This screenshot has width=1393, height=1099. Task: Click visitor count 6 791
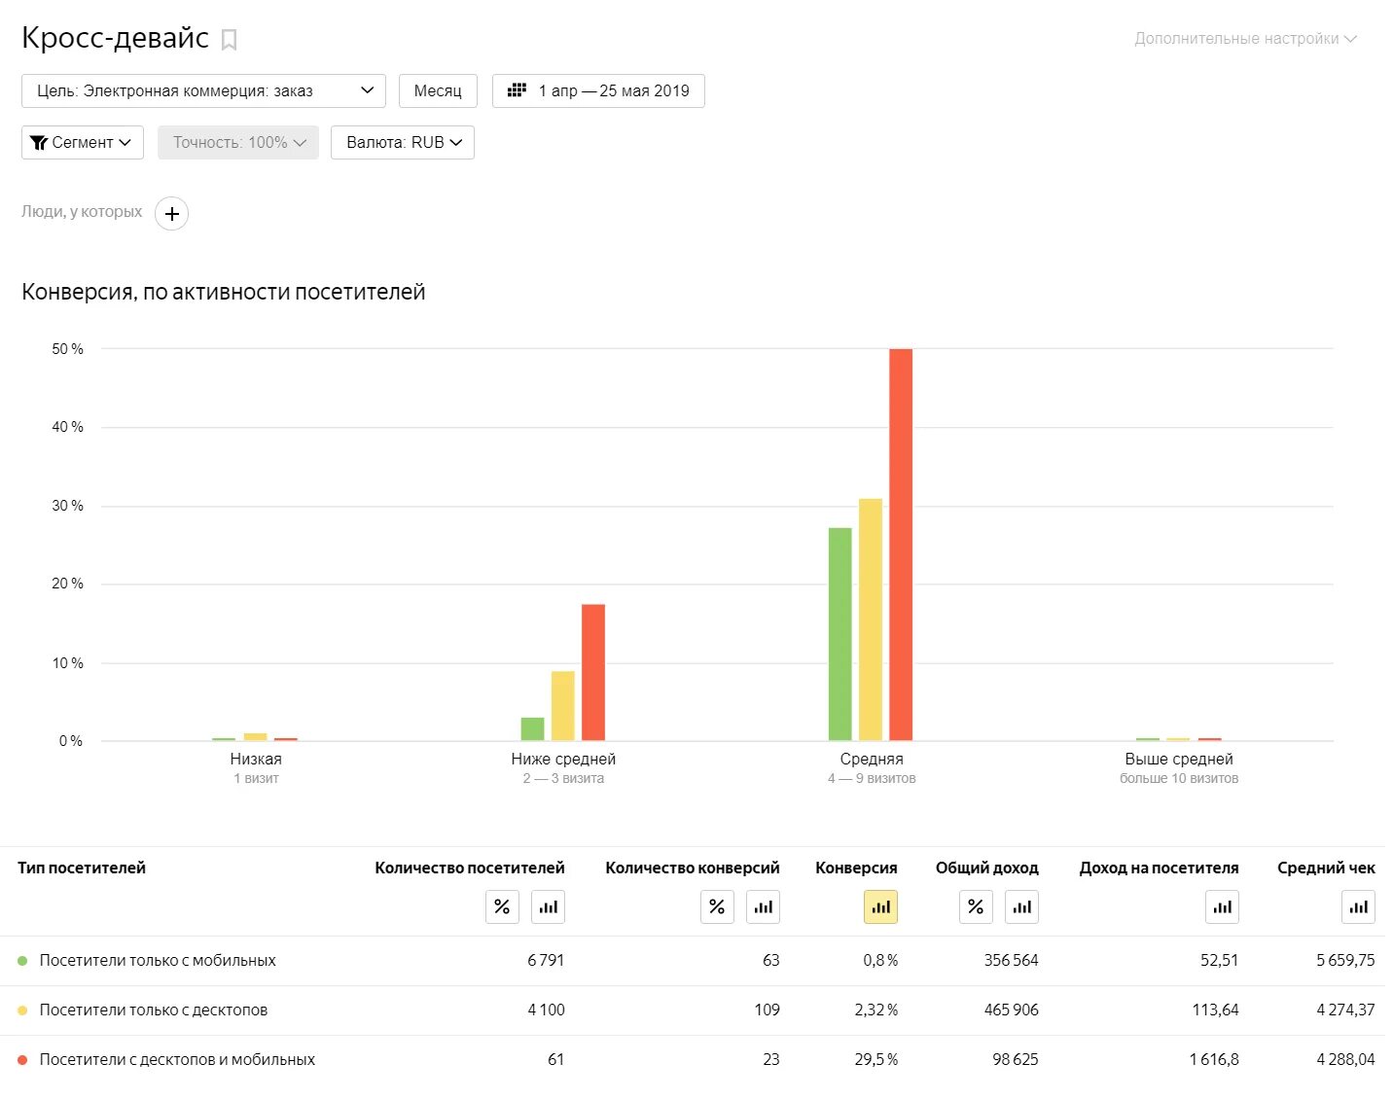coord(546,961)
